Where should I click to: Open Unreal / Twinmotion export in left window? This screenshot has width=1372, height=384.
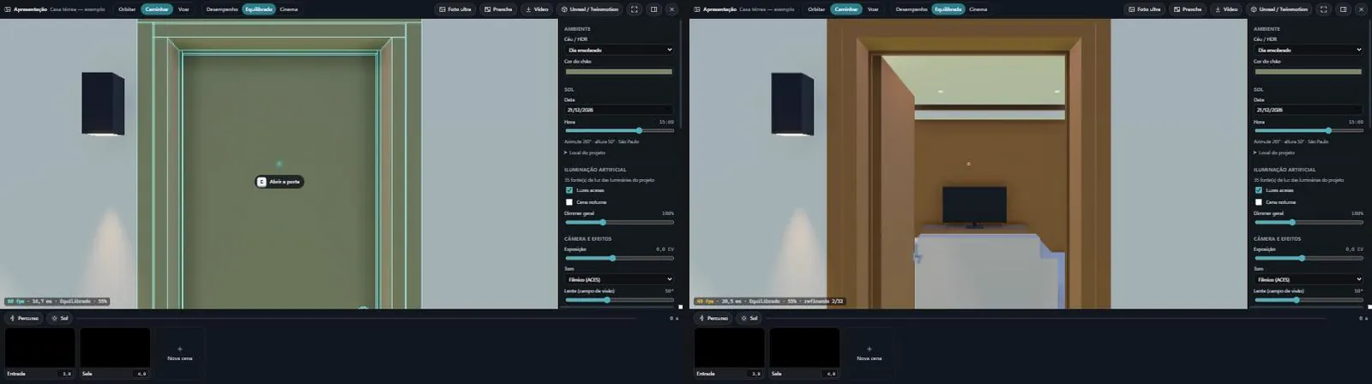(590, 9)
